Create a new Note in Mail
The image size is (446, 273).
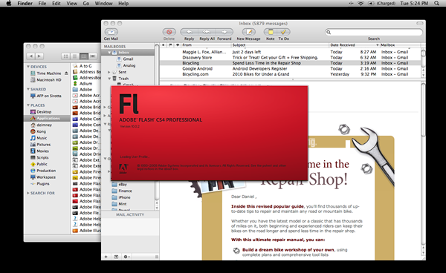(271, 32)
